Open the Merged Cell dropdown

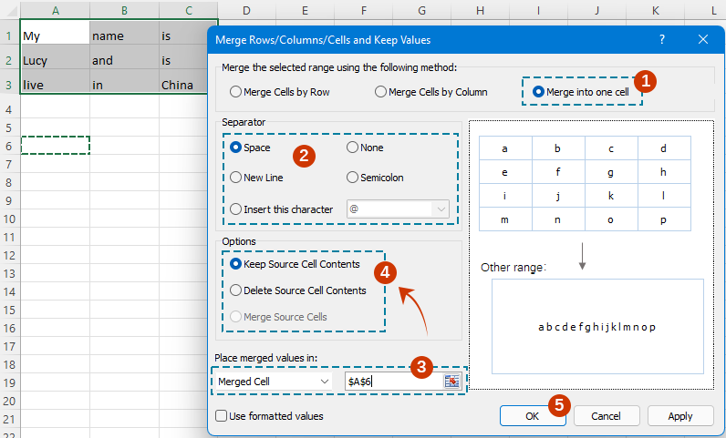pyautogui.click(x=274, y=382)
